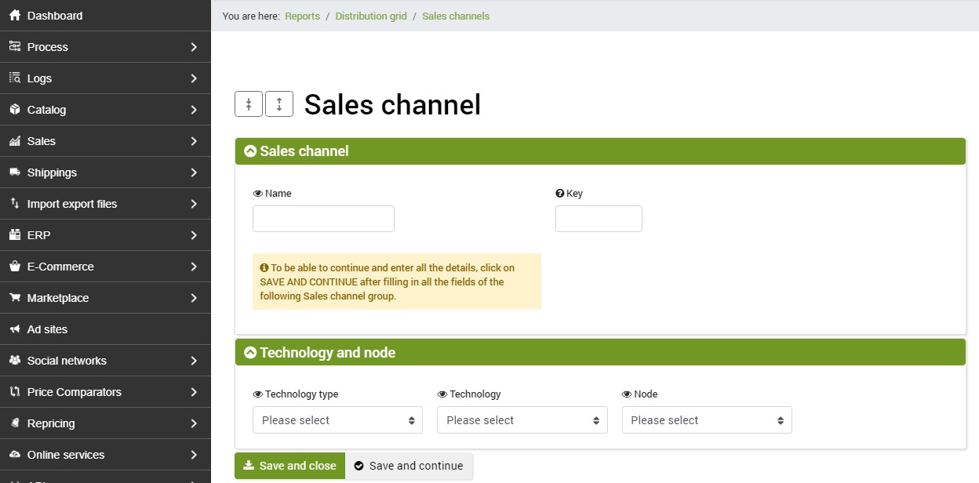
Task: Toggle eye icon next to Technology label
Action: point(442,394)
